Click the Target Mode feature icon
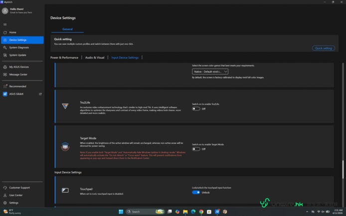346x216 pixels. [65, 147]
